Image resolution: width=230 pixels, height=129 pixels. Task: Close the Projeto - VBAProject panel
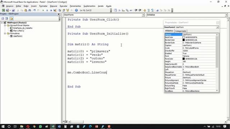coord(59,14)
